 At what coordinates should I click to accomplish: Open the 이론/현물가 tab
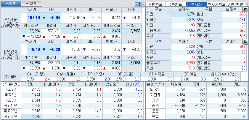(237, 4)
